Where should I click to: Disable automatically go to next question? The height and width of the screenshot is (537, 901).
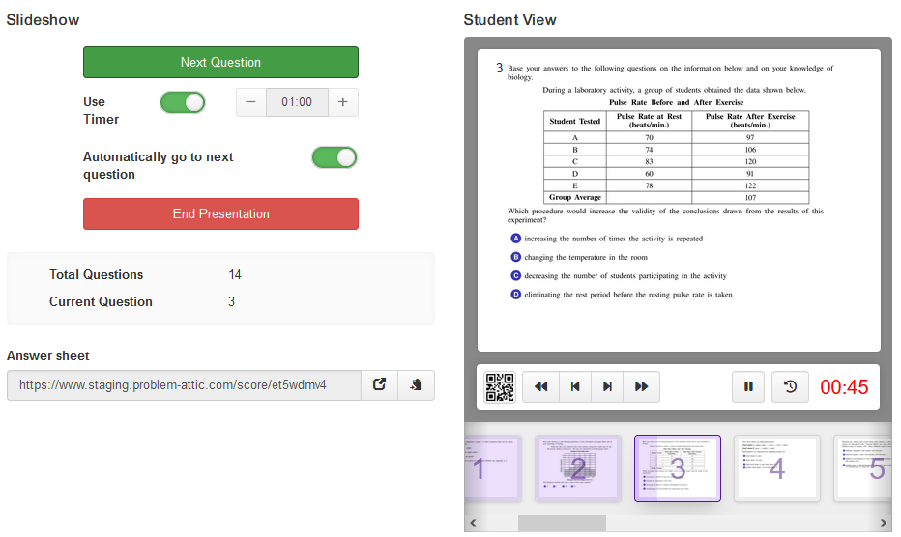tap(334, 157)
